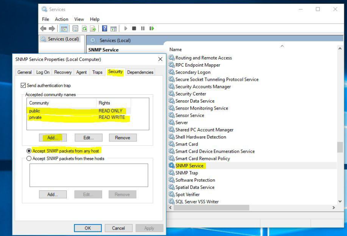The image size is (347, 236).
Task: Click Add button below the hosts list
Action: (x=53, y=195)
